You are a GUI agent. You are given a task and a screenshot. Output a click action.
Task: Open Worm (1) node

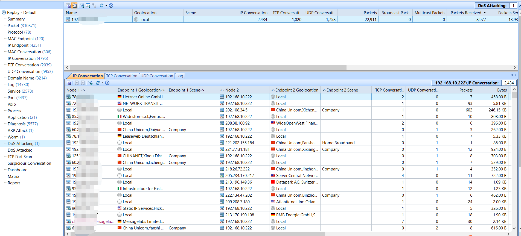(x=16, y=137)
